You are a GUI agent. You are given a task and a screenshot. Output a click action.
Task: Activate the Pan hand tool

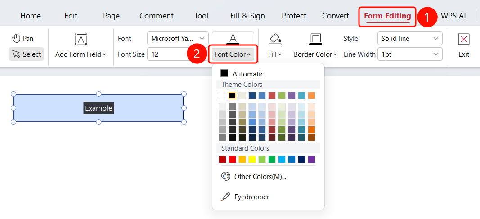pyautogui.click(x=22, y=39)
